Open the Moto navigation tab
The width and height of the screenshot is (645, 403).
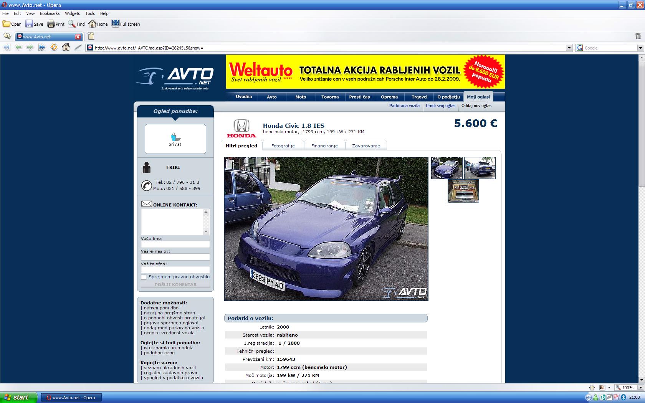(x=301, y=97)
